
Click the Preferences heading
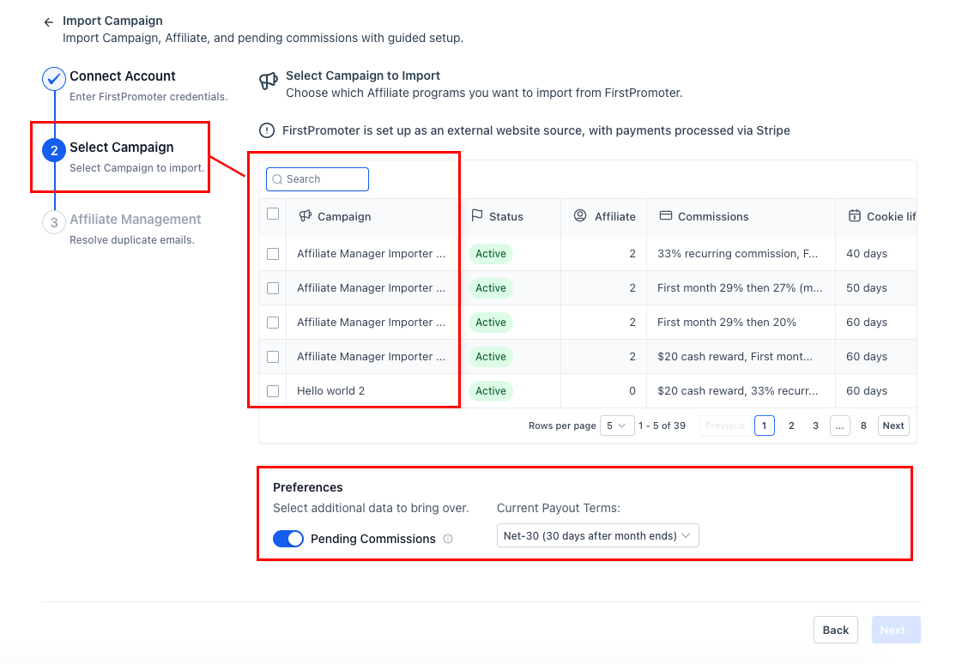[308, 487]
